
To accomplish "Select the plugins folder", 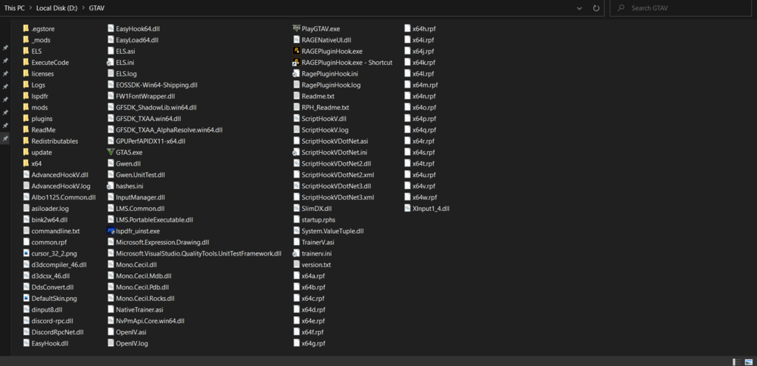I will 38,119.
